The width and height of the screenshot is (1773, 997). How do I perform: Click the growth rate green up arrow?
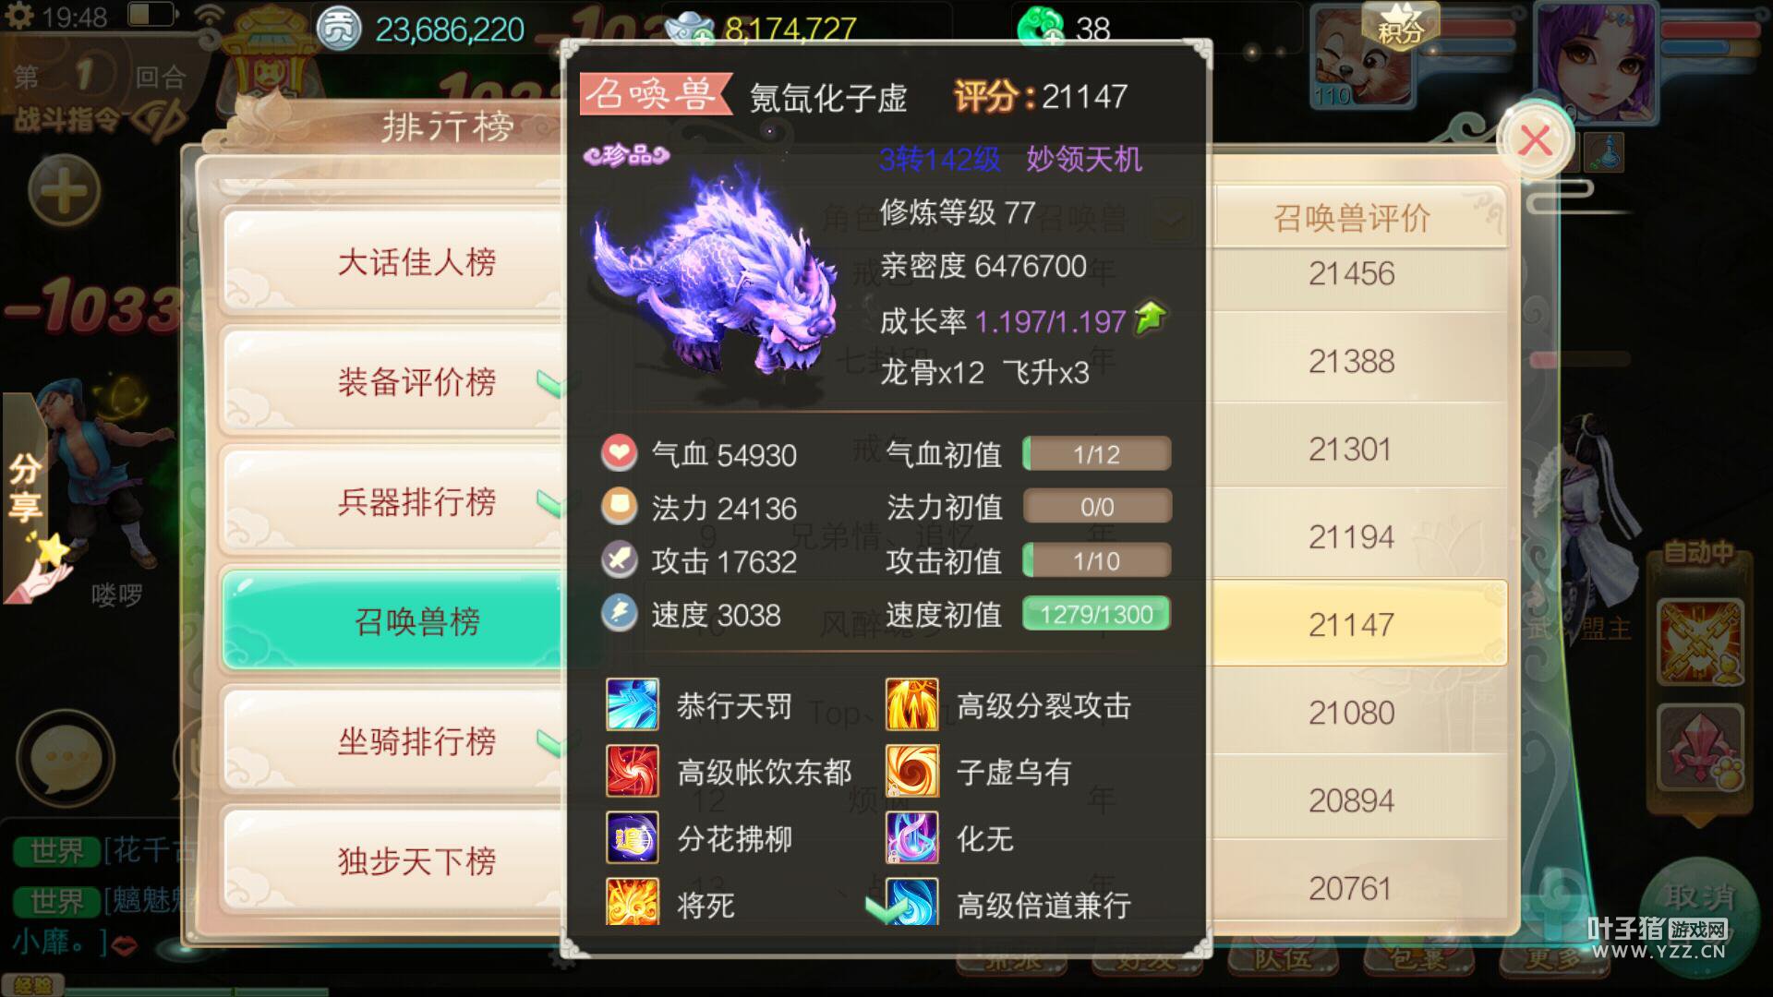coord(1151,318)
